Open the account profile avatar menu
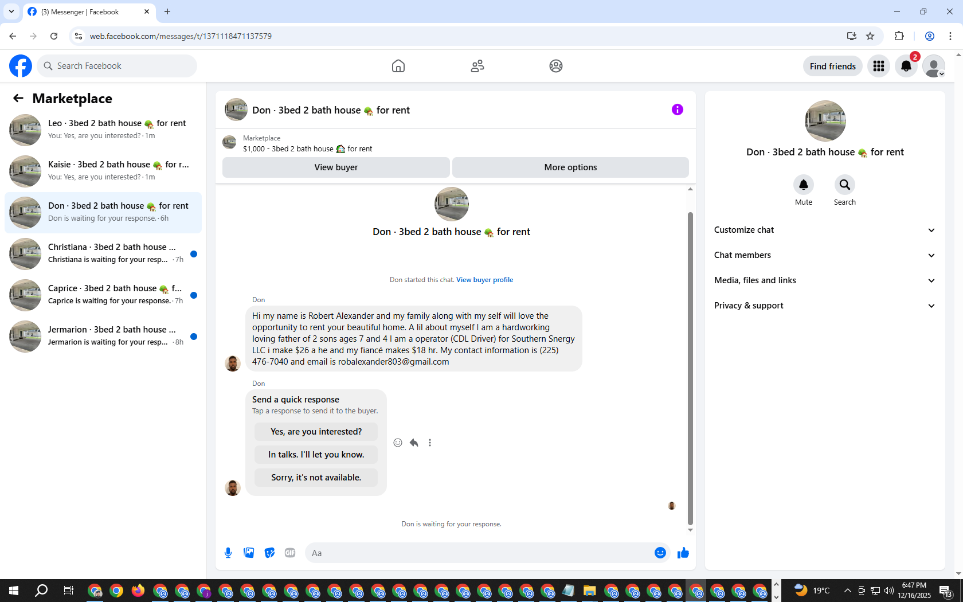 (934, 66)
